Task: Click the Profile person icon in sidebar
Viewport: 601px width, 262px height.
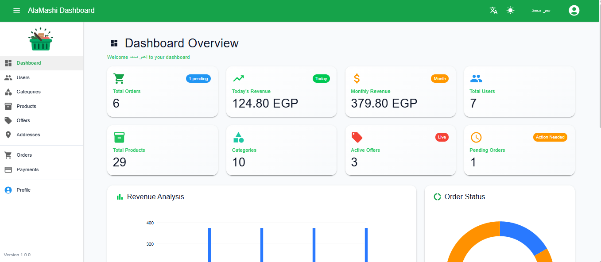Action: point(9,189)
